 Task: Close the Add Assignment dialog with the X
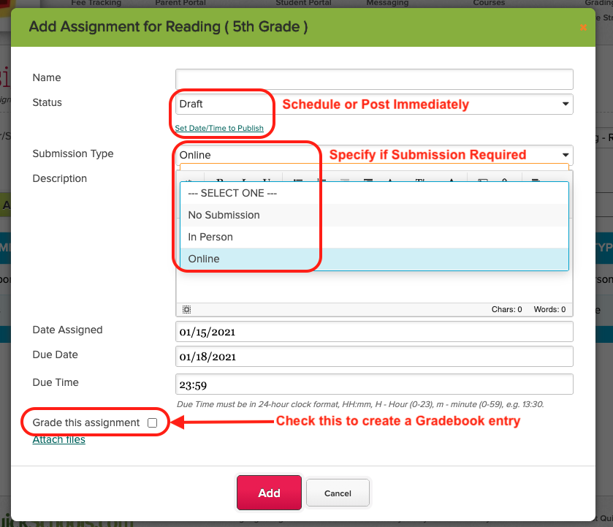(x=583, y=27)
